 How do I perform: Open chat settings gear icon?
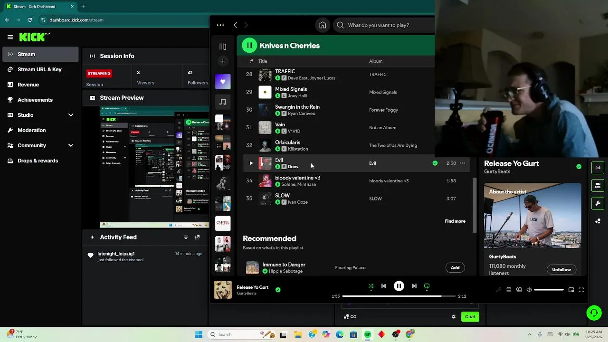[454, 317]
